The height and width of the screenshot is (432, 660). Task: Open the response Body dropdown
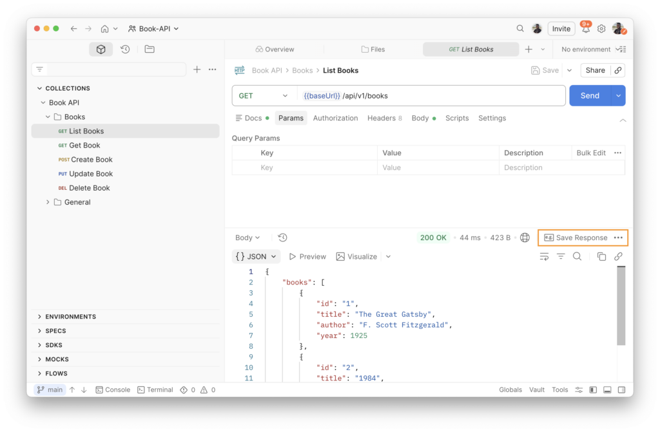click(247, 238)
